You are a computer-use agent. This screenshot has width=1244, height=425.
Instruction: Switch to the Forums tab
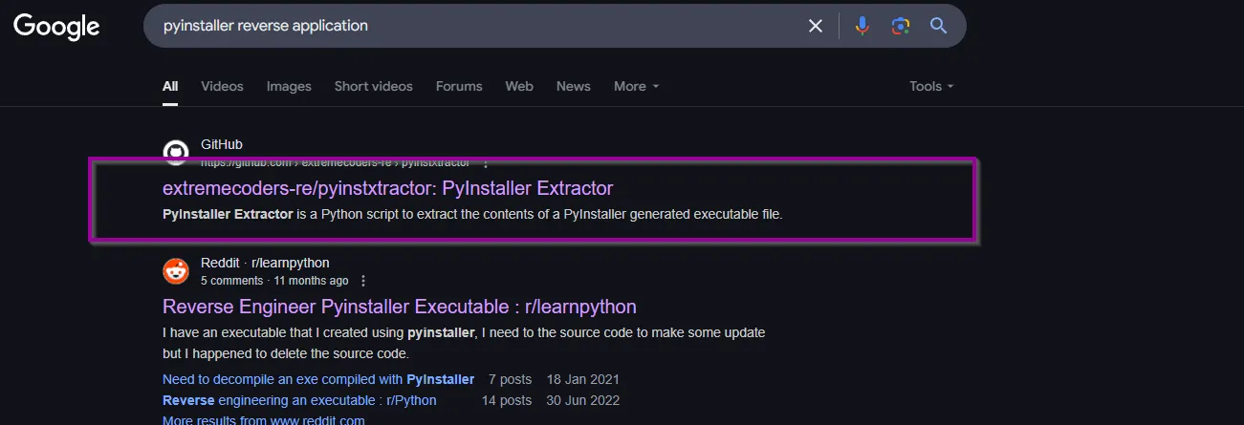click(x=459, y=86)
